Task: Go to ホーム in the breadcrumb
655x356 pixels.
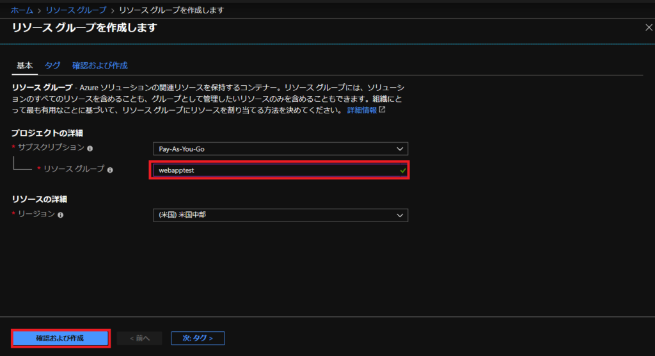Action: click(x=22, y=10)
